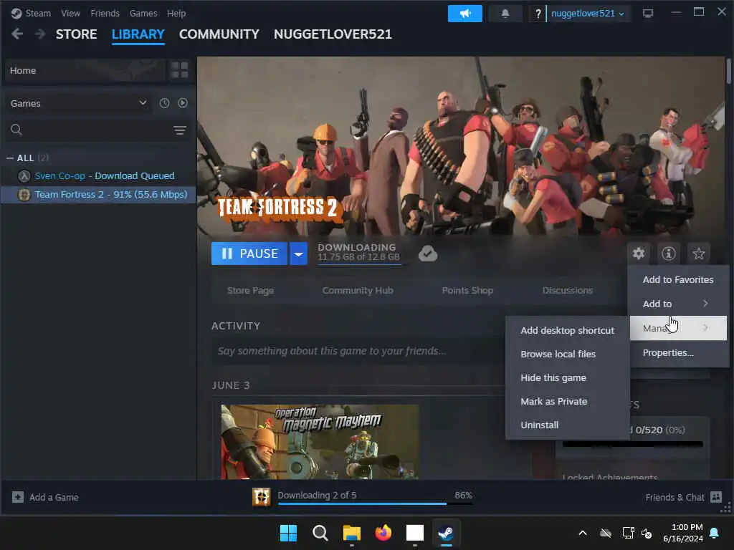The image size is (734, 550).
Task: Switch to collections grid view icon
Action: point(179,70)
